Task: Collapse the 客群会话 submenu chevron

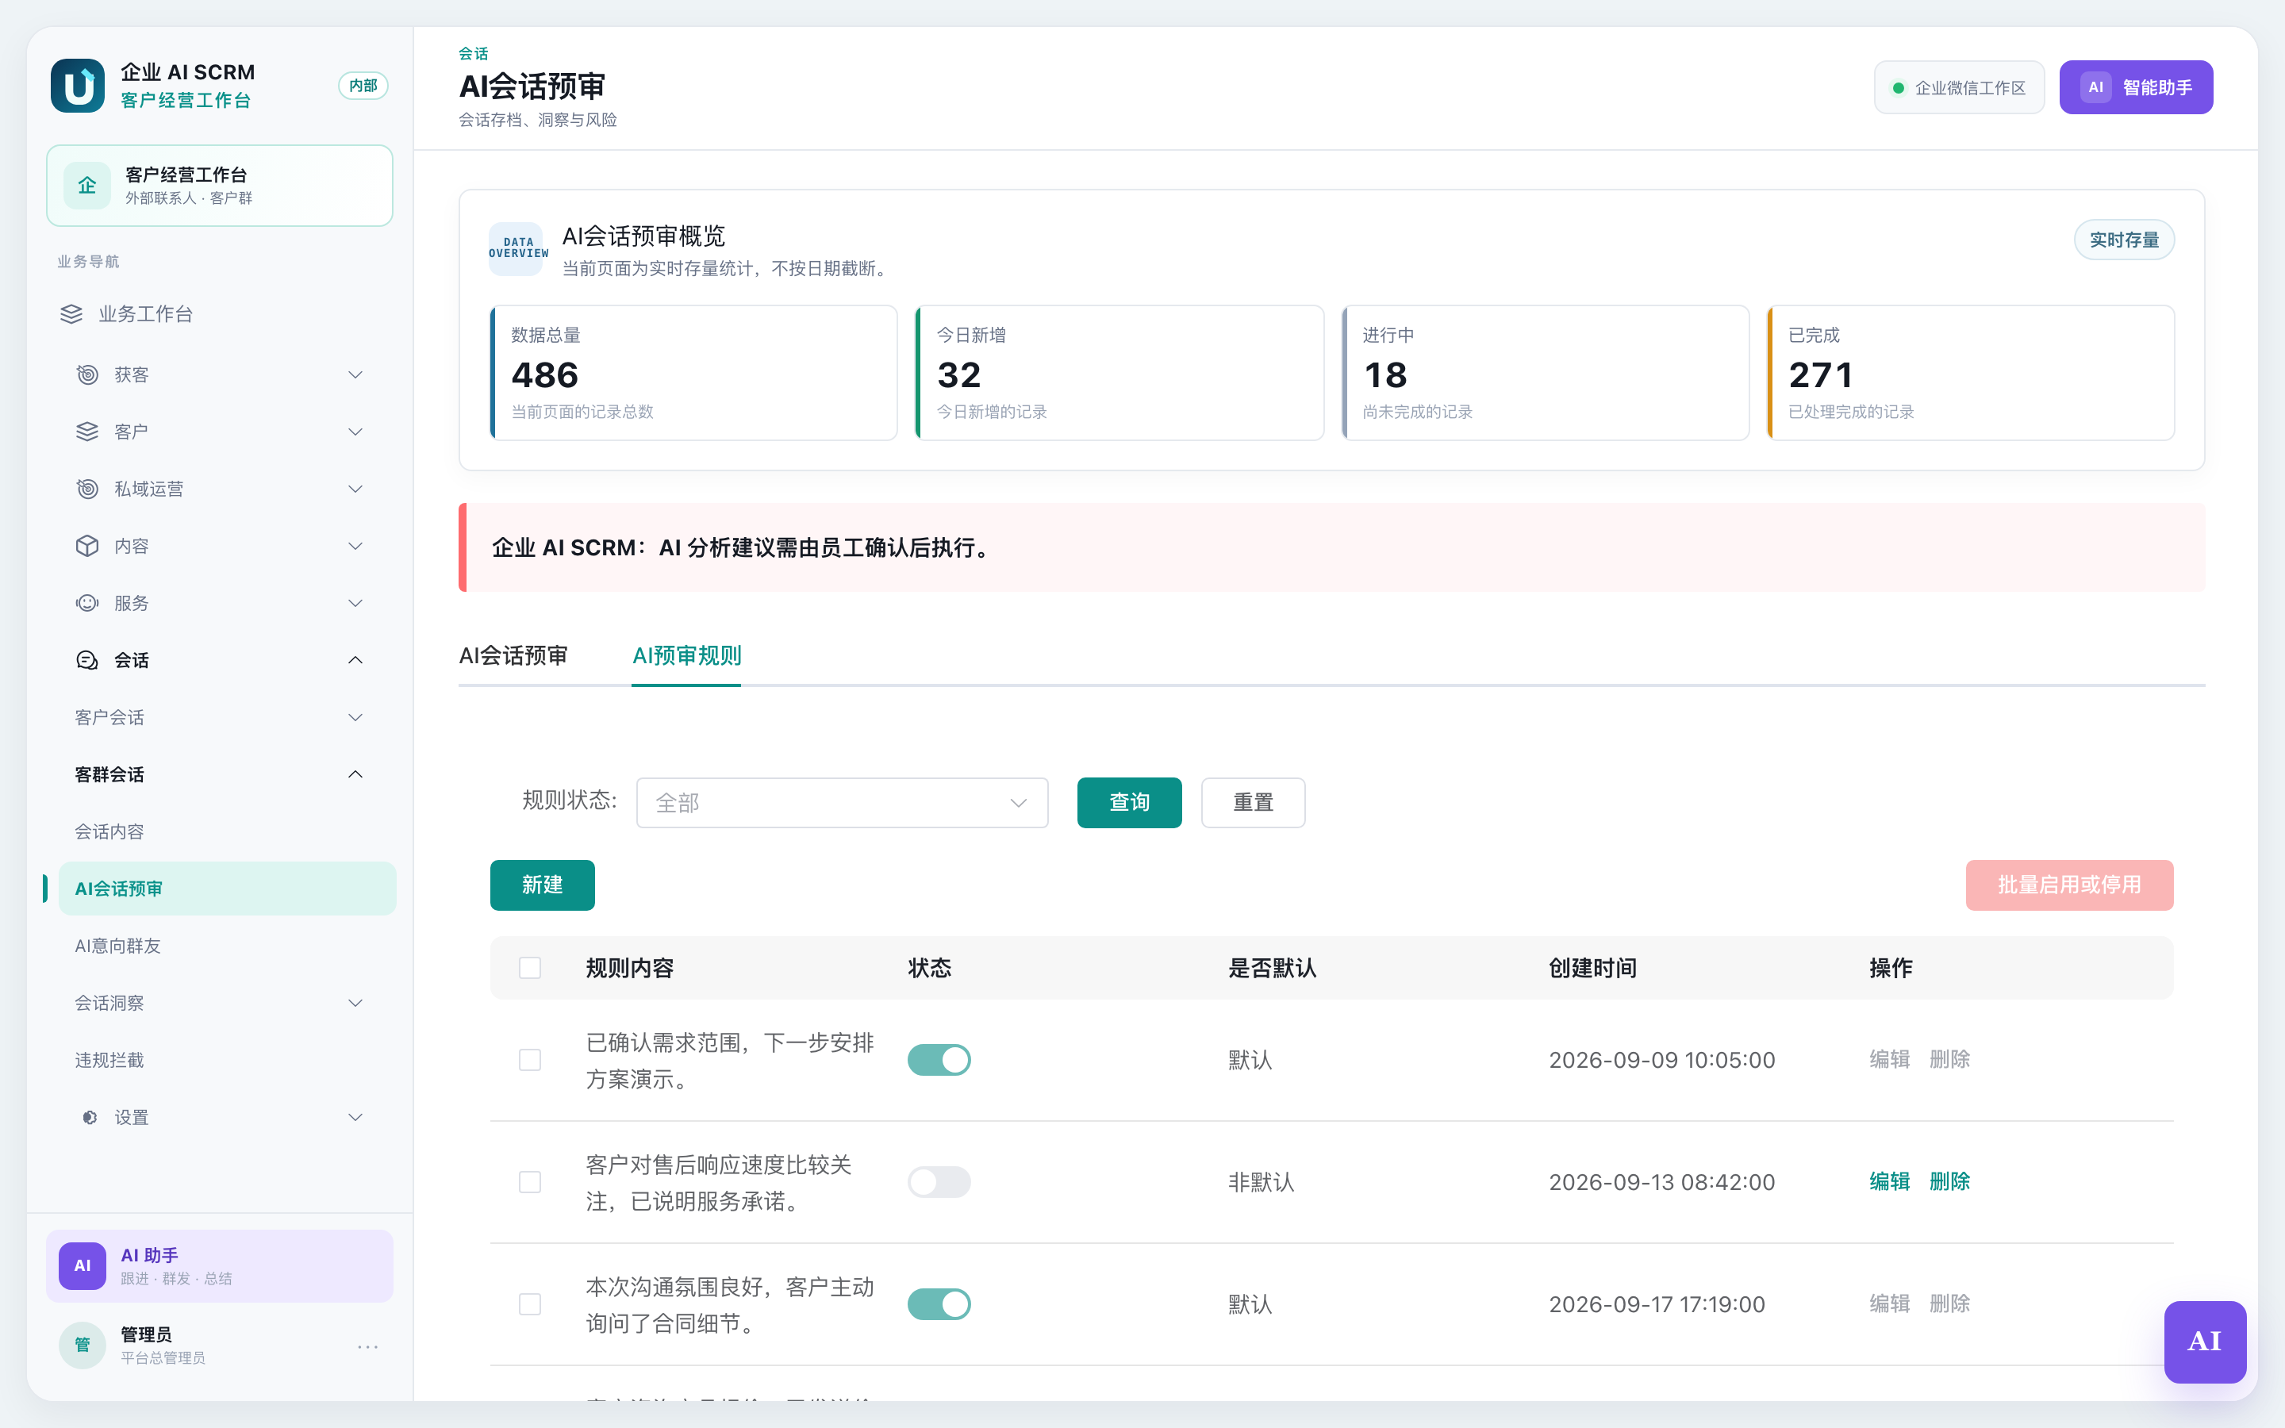Action: point(355,774)
